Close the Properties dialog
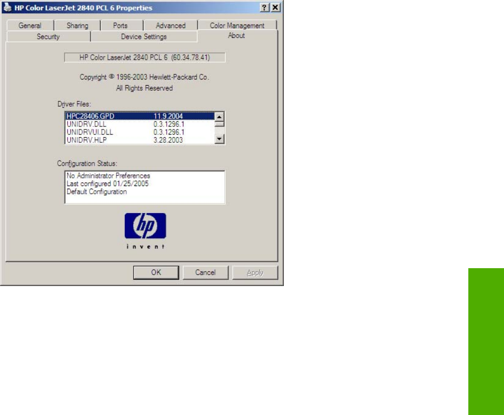The width and height of the screenshot is (504, 415). click(276, 8)
